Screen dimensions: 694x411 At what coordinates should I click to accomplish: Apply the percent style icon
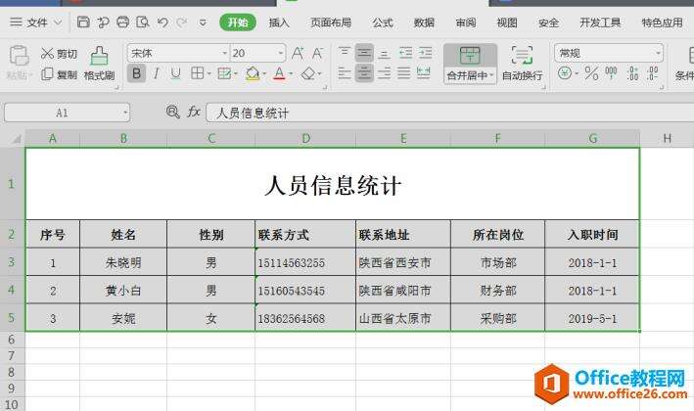click(x=591, y=73)
